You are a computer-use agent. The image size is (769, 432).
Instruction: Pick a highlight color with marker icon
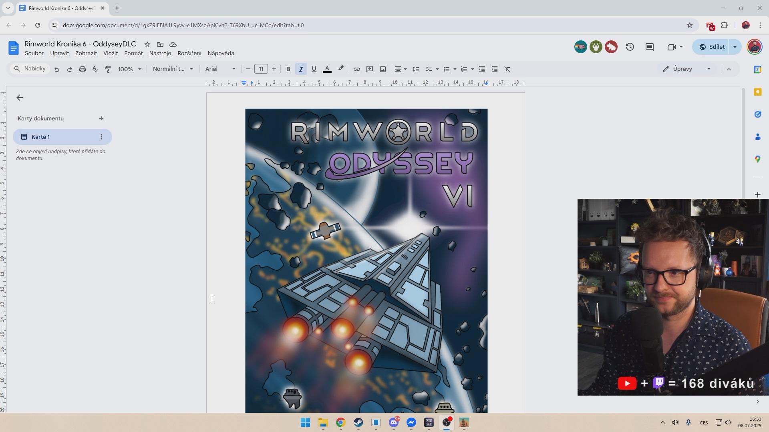point(341,69)
